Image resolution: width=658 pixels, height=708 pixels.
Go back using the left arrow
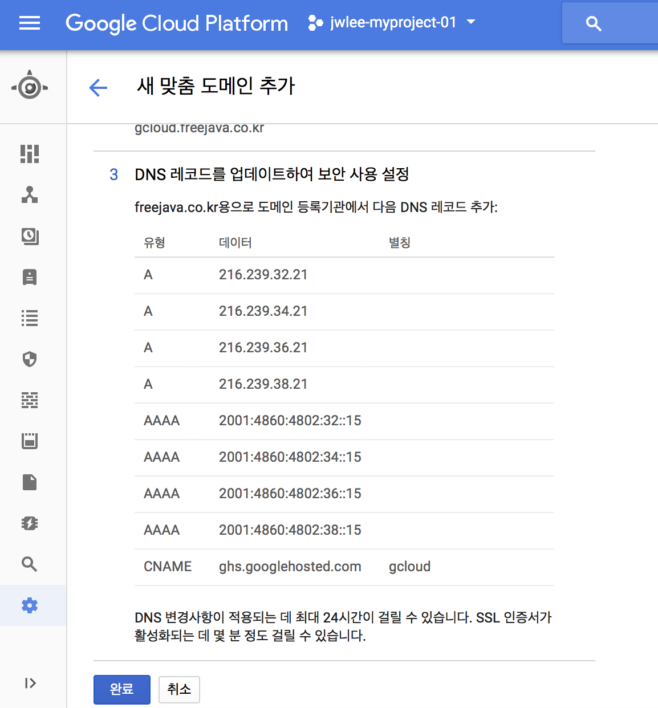pyautogui.click(x=98, y=87)
